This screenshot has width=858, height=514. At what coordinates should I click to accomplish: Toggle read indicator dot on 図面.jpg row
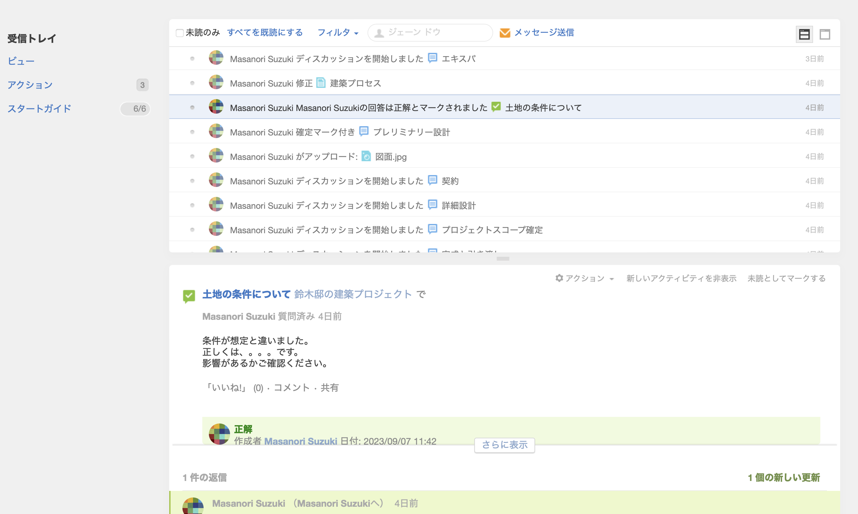coord(192,157)
